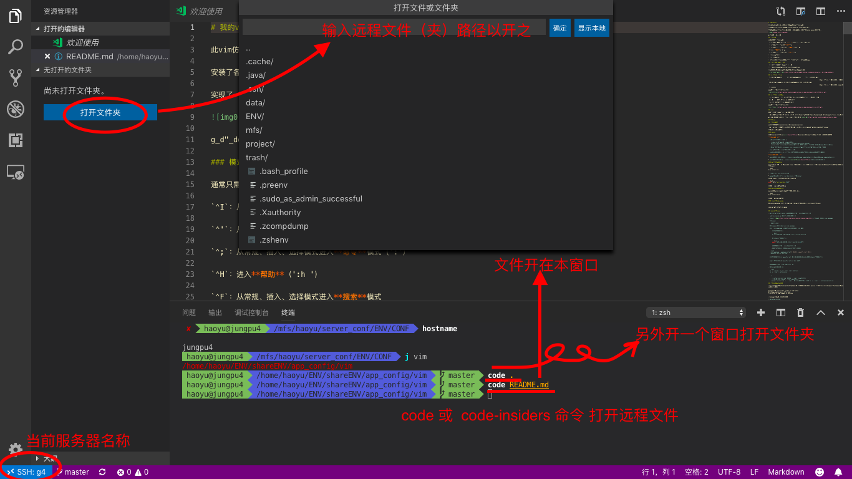852x479 pixels.
Task: Select the terminal dropdown showing 1: zsh
Action: [696, 312]
